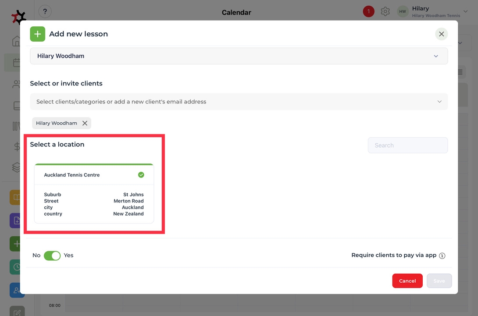This screenshot has height=316, width=478.
Task: Click the HW profile avatar
Action: [x=403, y=12]
